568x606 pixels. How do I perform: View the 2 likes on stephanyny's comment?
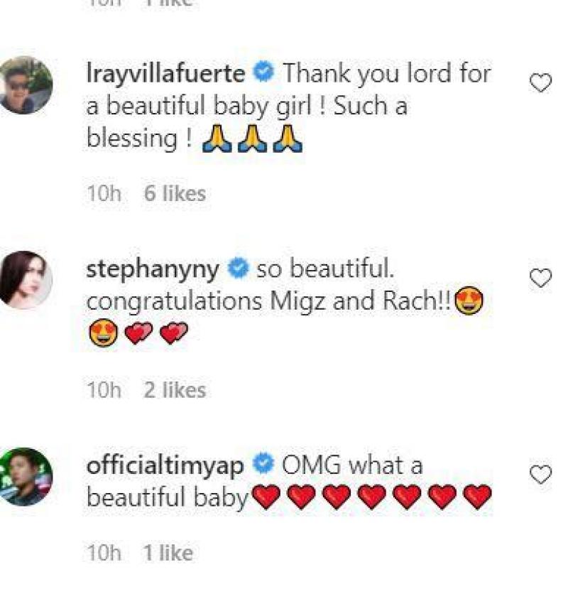coord(175,390)
